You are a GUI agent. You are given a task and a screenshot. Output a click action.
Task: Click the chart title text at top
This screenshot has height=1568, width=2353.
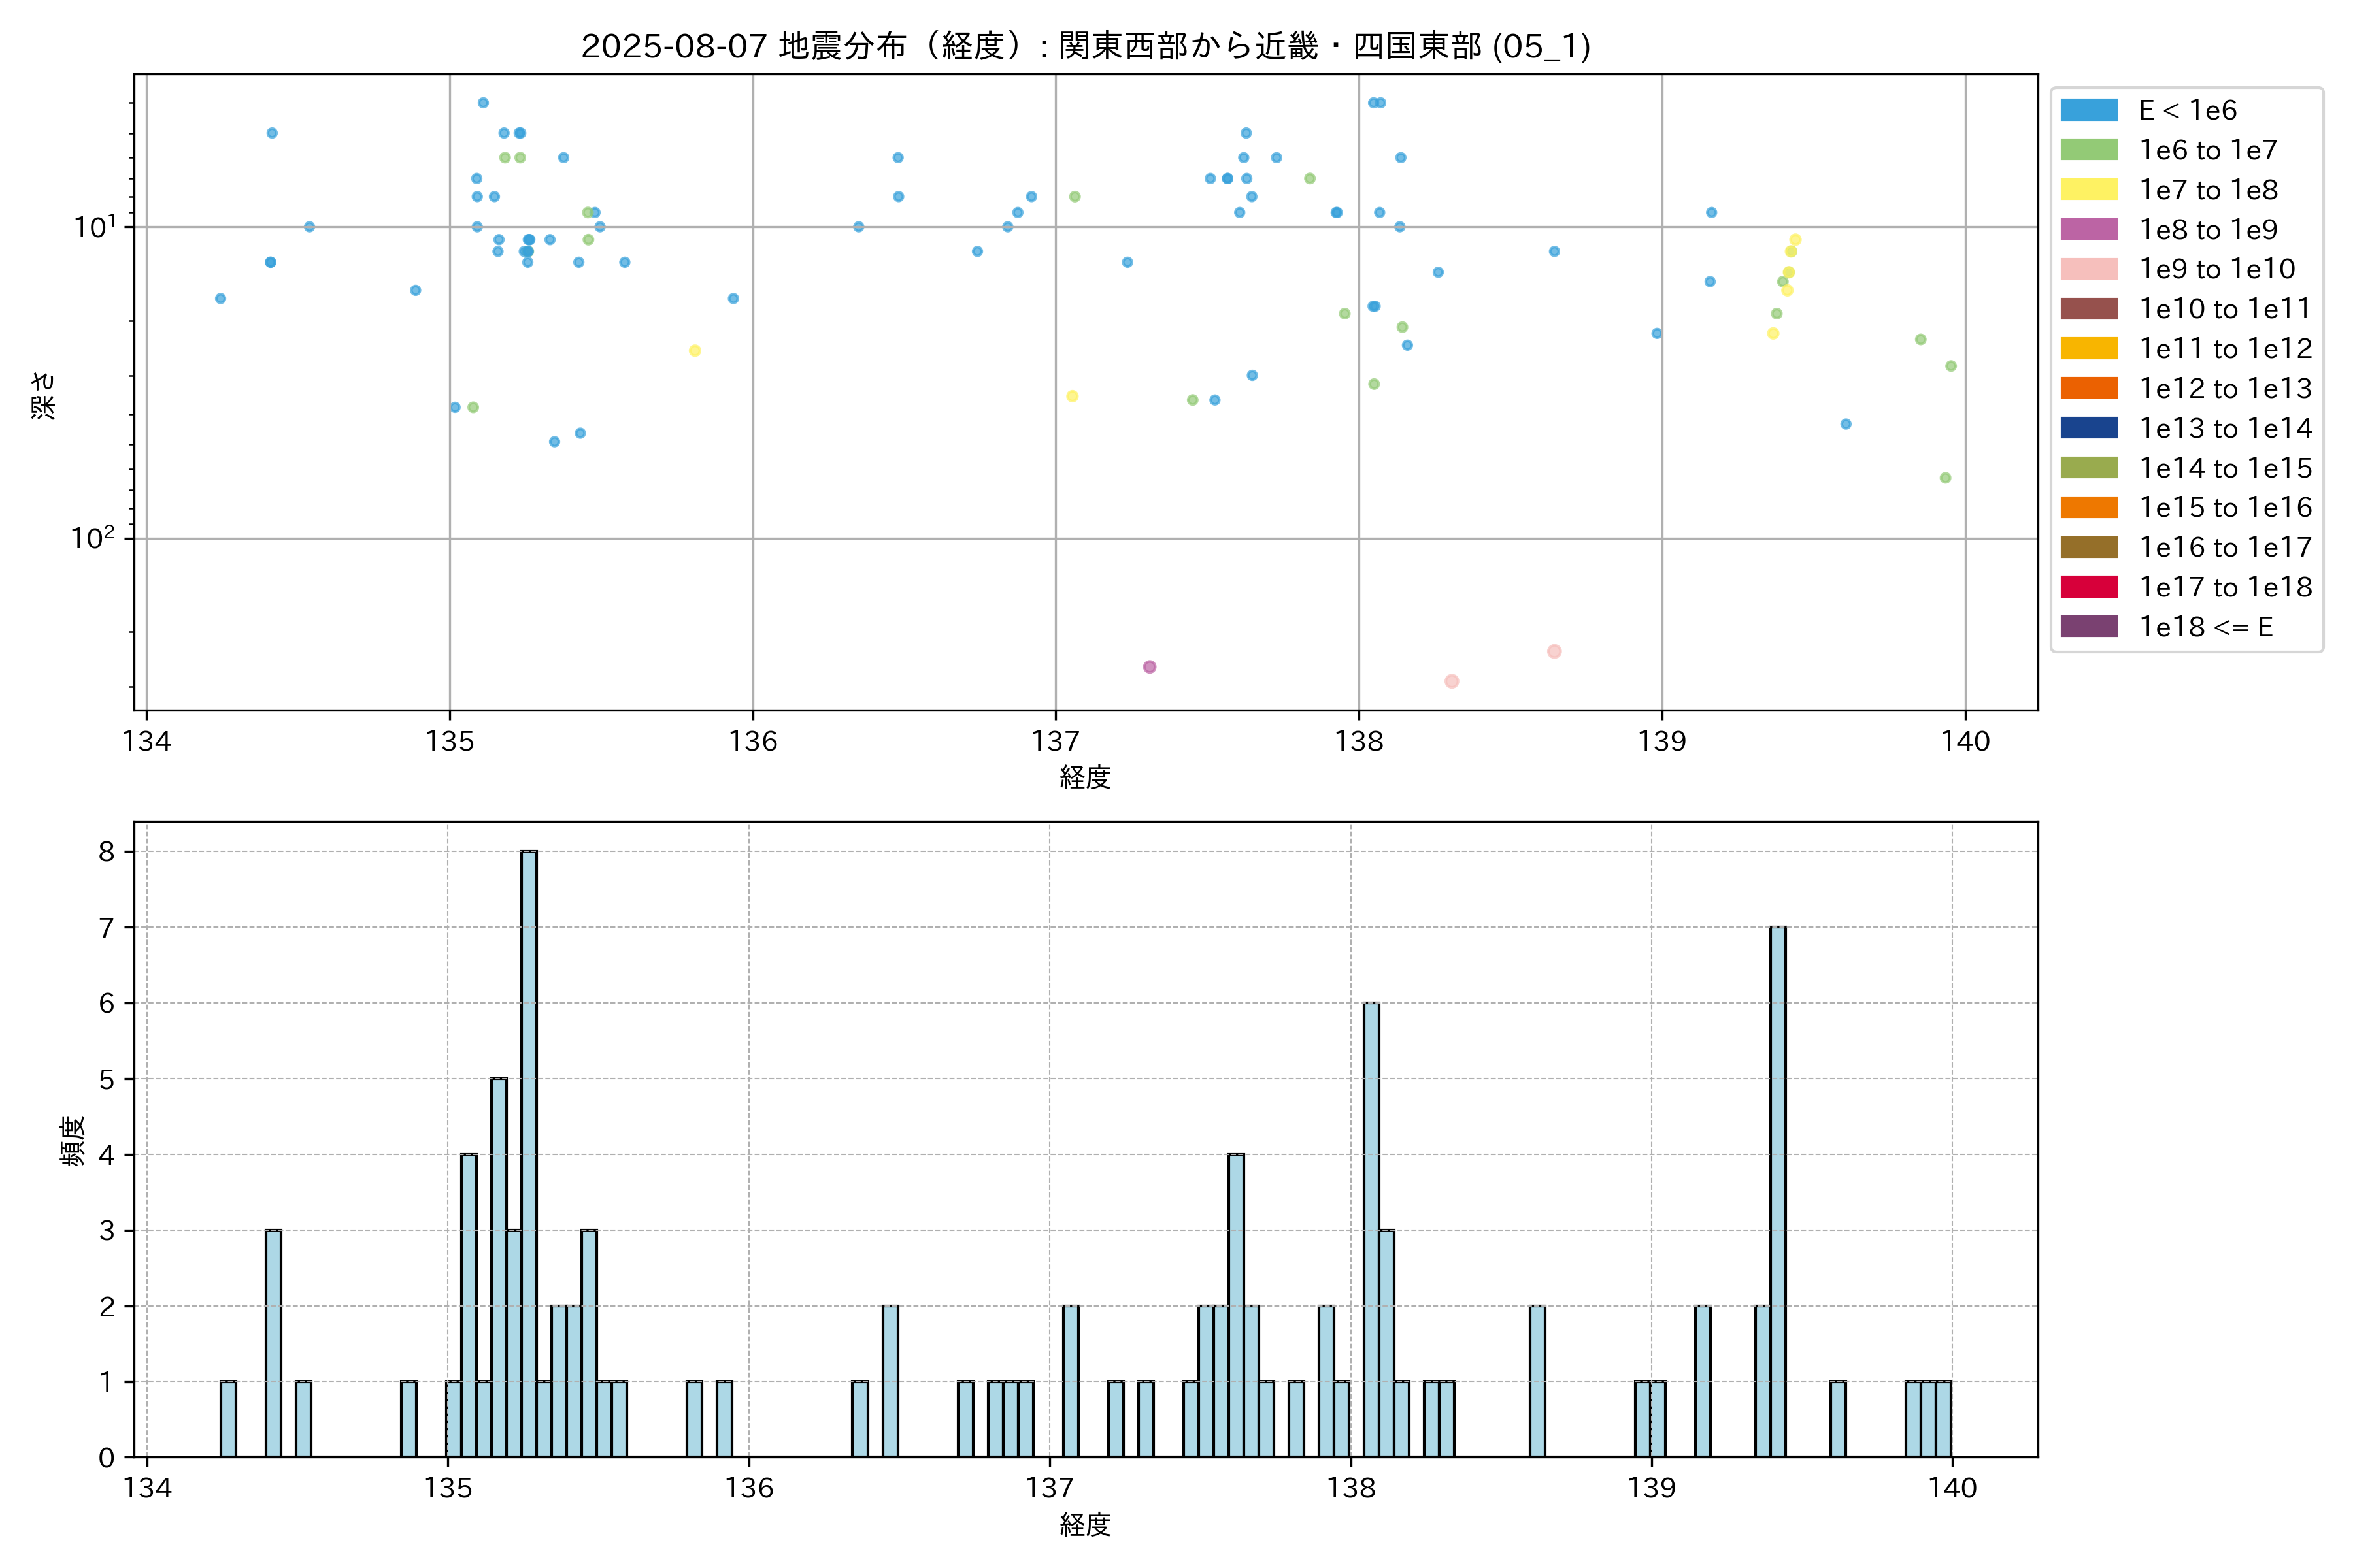pos(1086,46)
